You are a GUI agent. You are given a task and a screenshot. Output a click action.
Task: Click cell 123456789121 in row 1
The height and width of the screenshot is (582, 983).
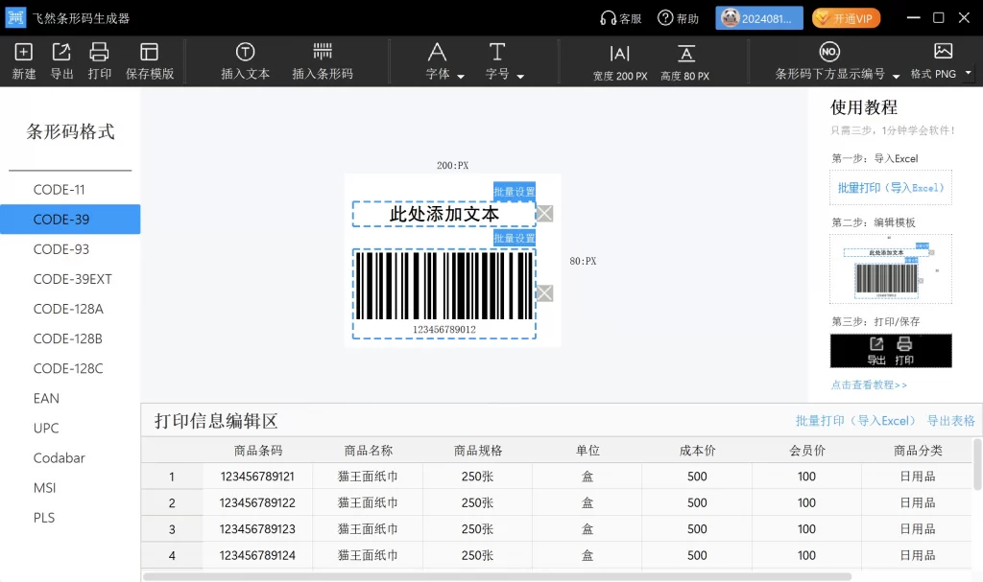coord(257,477)
